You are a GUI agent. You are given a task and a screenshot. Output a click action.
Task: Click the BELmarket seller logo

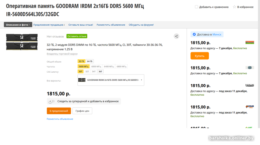(x=250, y=42)
